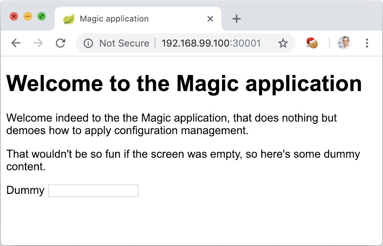Bookmark the page using the star icon

pyautogui.click(x=283, y=43)
